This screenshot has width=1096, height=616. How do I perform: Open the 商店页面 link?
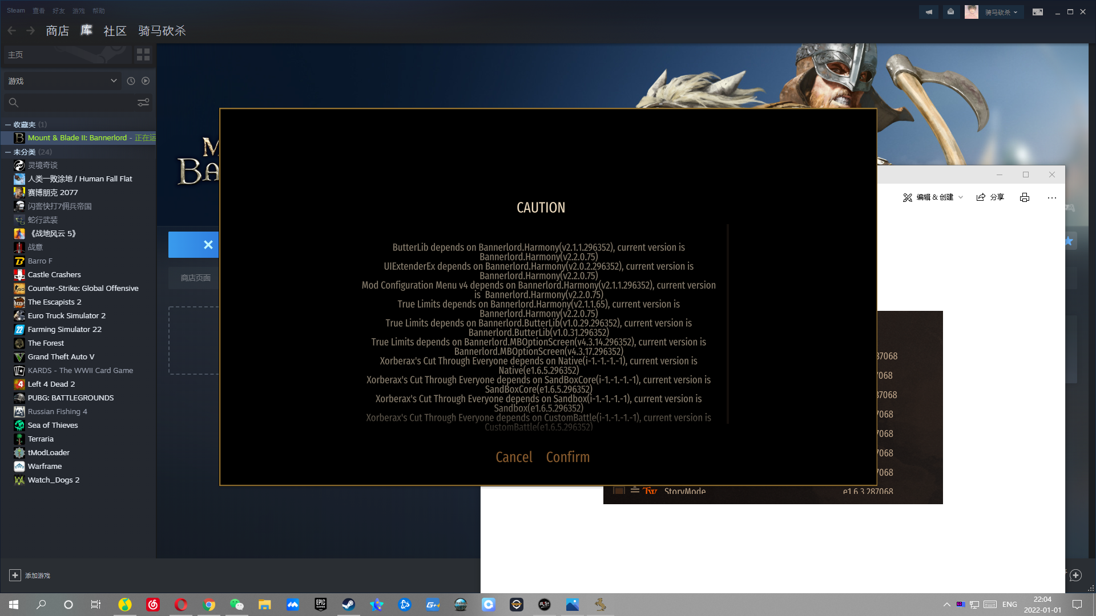click(x=195, y=278)
